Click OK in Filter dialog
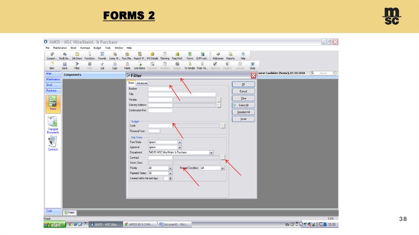Viewport: 419px width, 235px height. [x=243, y=84]
